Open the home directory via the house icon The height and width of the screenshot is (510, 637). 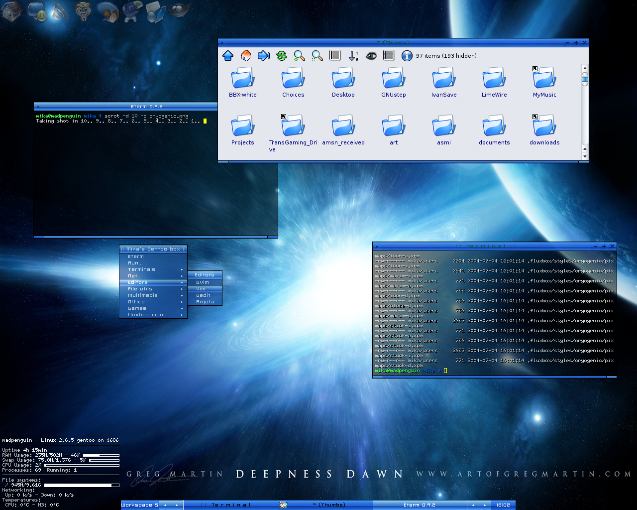[246, 56]
